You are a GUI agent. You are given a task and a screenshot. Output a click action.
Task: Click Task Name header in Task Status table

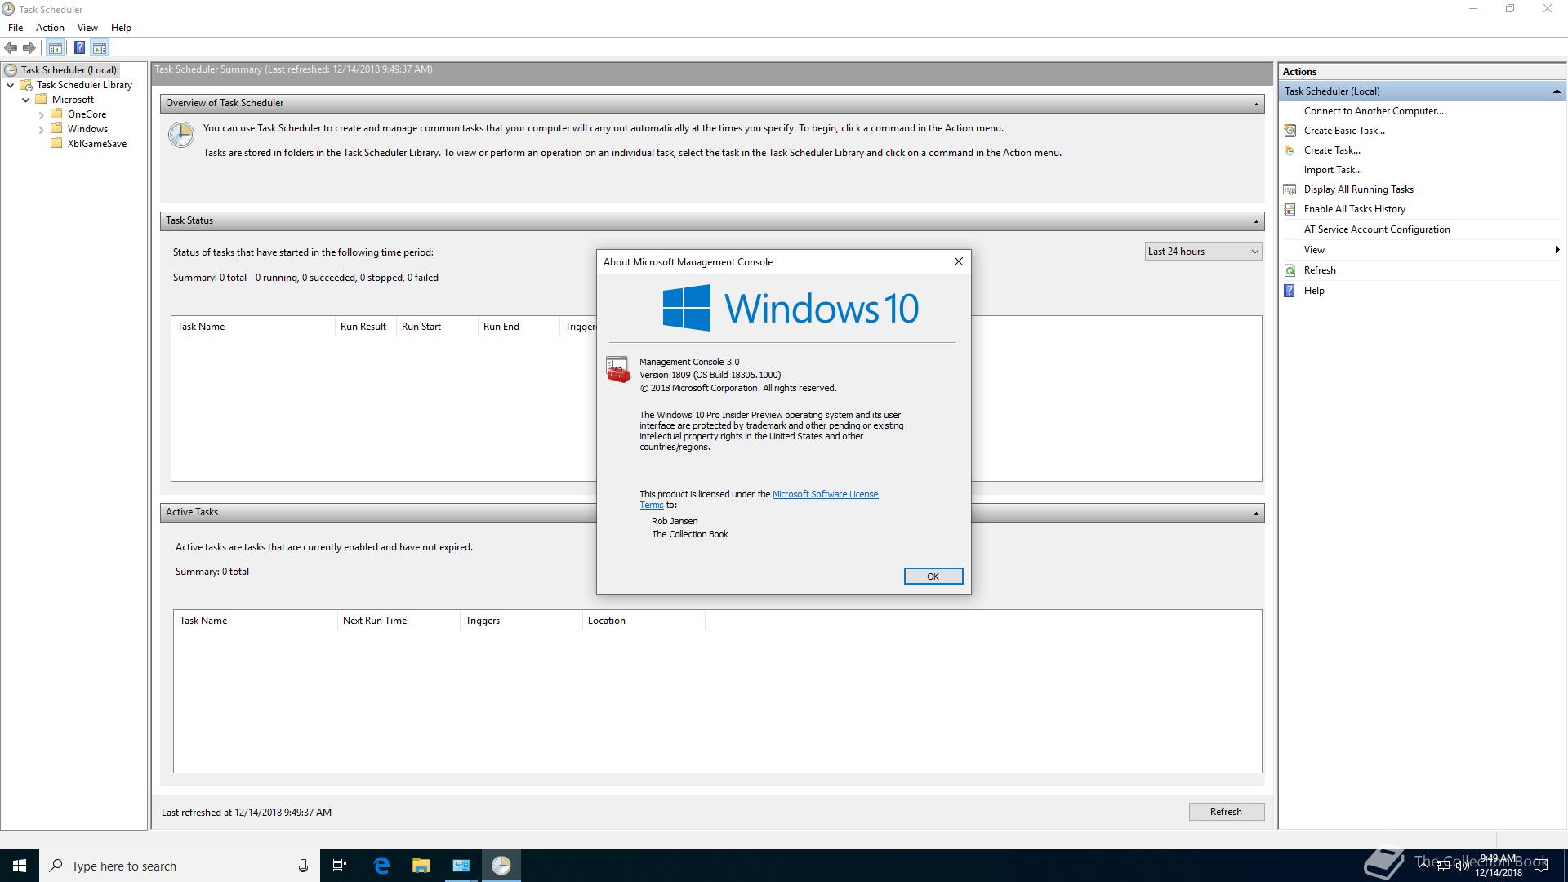coord(253,327)
